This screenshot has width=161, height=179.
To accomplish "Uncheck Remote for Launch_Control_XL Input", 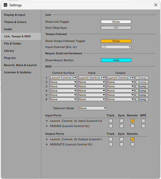I will (132, 121).
